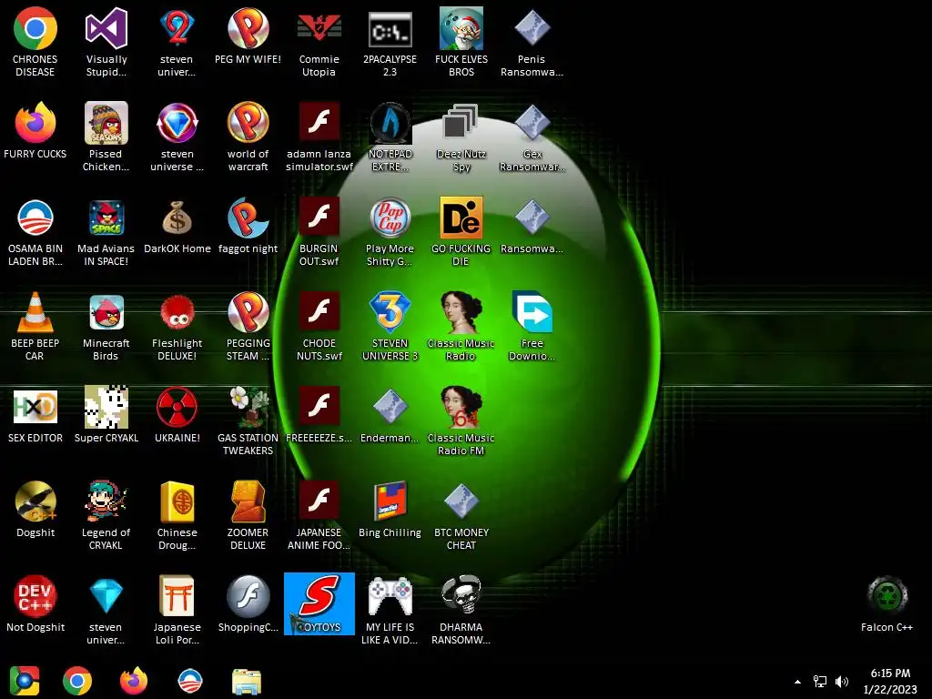Show hidden system tray icons
Screen dimensions: 932x699
click(x=797, y=682)
